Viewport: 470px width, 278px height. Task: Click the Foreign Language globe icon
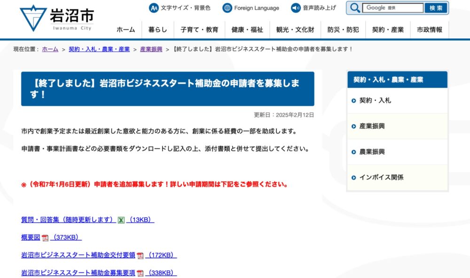(227, 8)
